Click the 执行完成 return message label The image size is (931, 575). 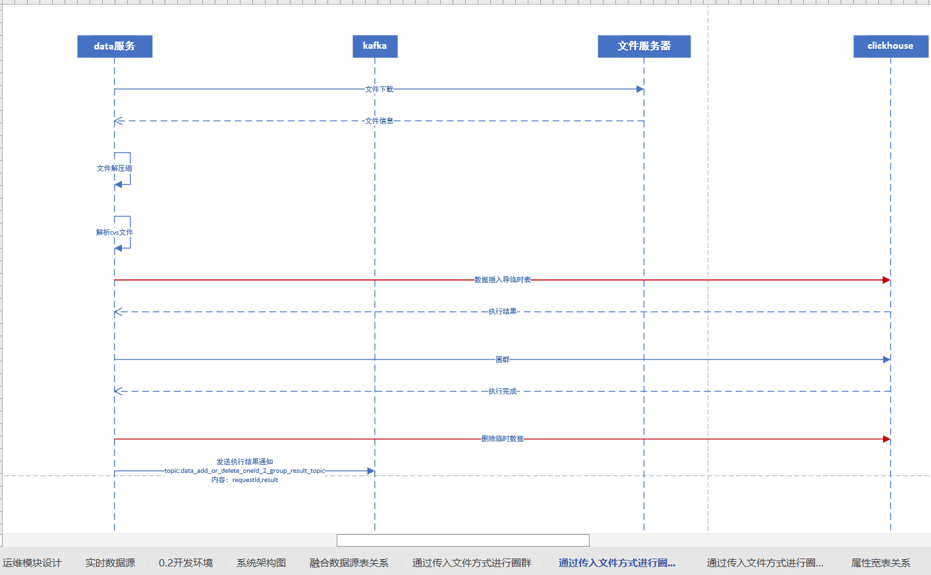pyautogui.click(x=502, y=391)
